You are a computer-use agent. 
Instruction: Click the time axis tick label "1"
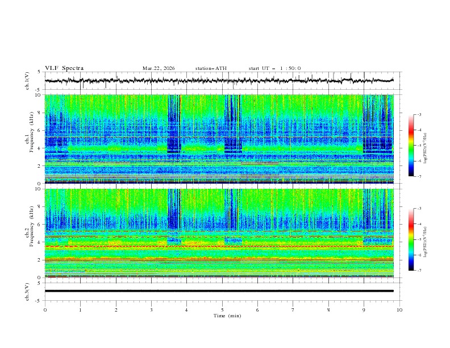[80, 310]
